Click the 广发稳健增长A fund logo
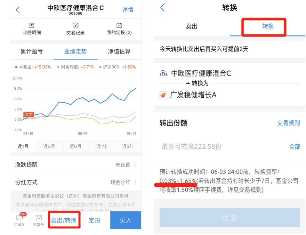Screen dimensions: 306x235 point(163,95)
